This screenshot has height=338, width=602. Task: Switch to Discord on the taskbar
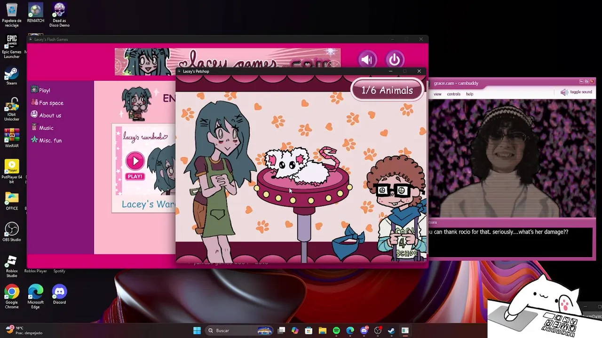364,330
